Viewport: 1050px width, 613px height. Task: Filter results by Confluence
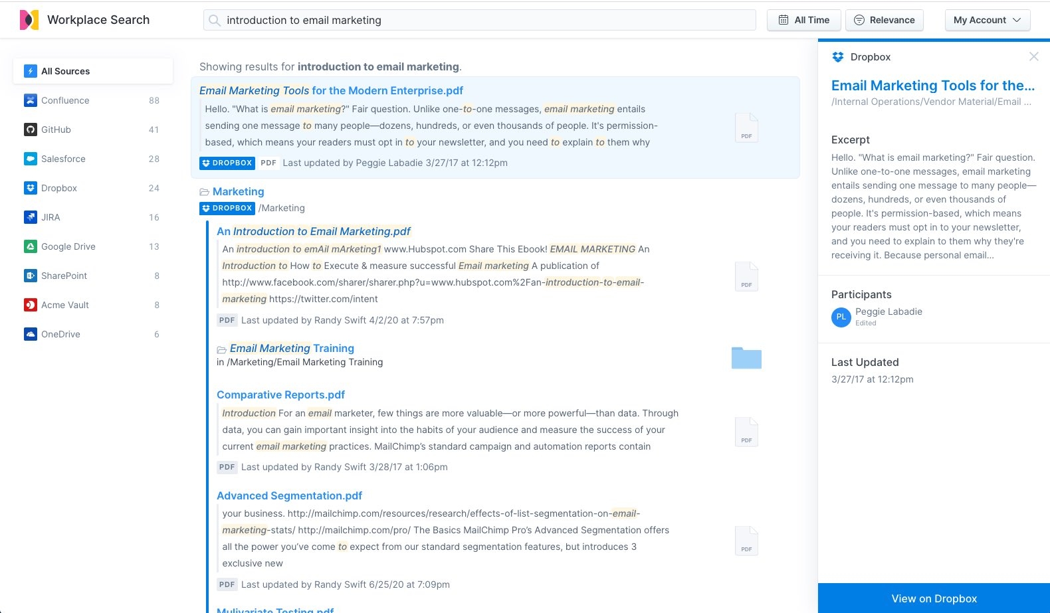(x=93, y=100)
